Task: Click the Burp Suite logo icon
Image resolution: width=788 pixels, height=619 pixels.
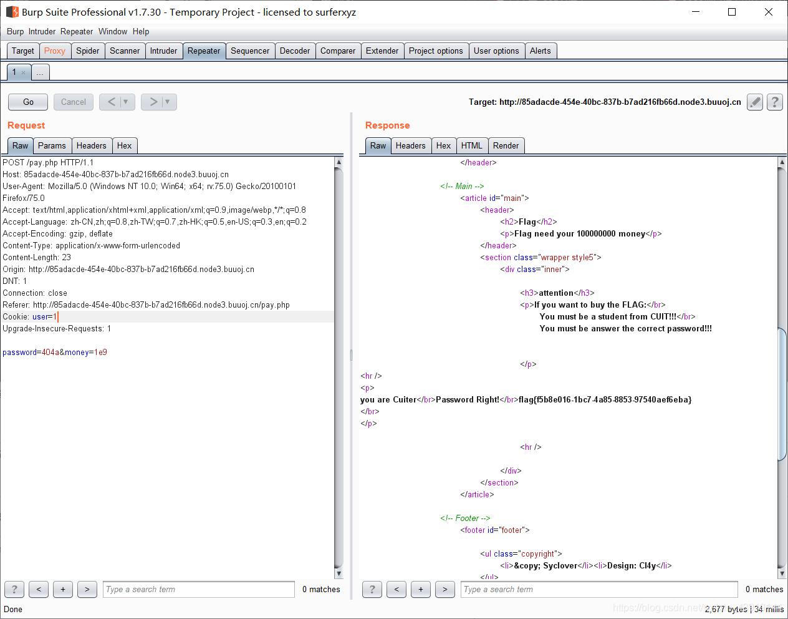Action: [x=12, y=12]
